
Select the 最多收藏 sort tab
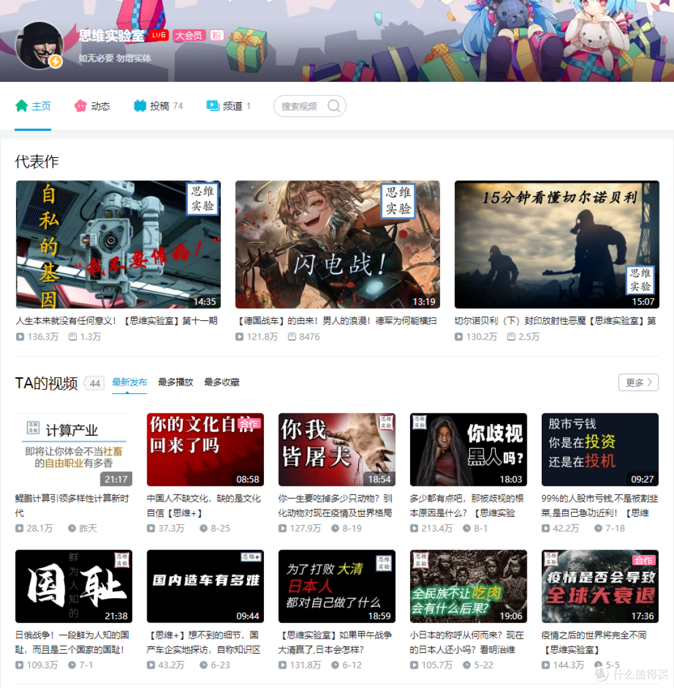coord(222,382)
